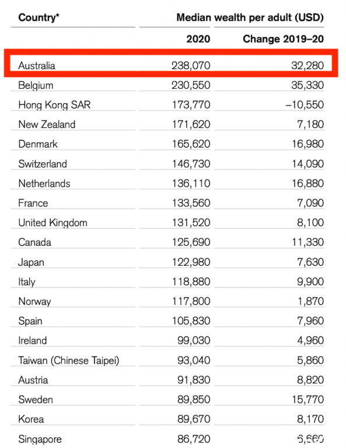The width and height of the screenshot is (346, 448).
Task: Click Norway's 1,870 change value
Action: pos(310,301)
